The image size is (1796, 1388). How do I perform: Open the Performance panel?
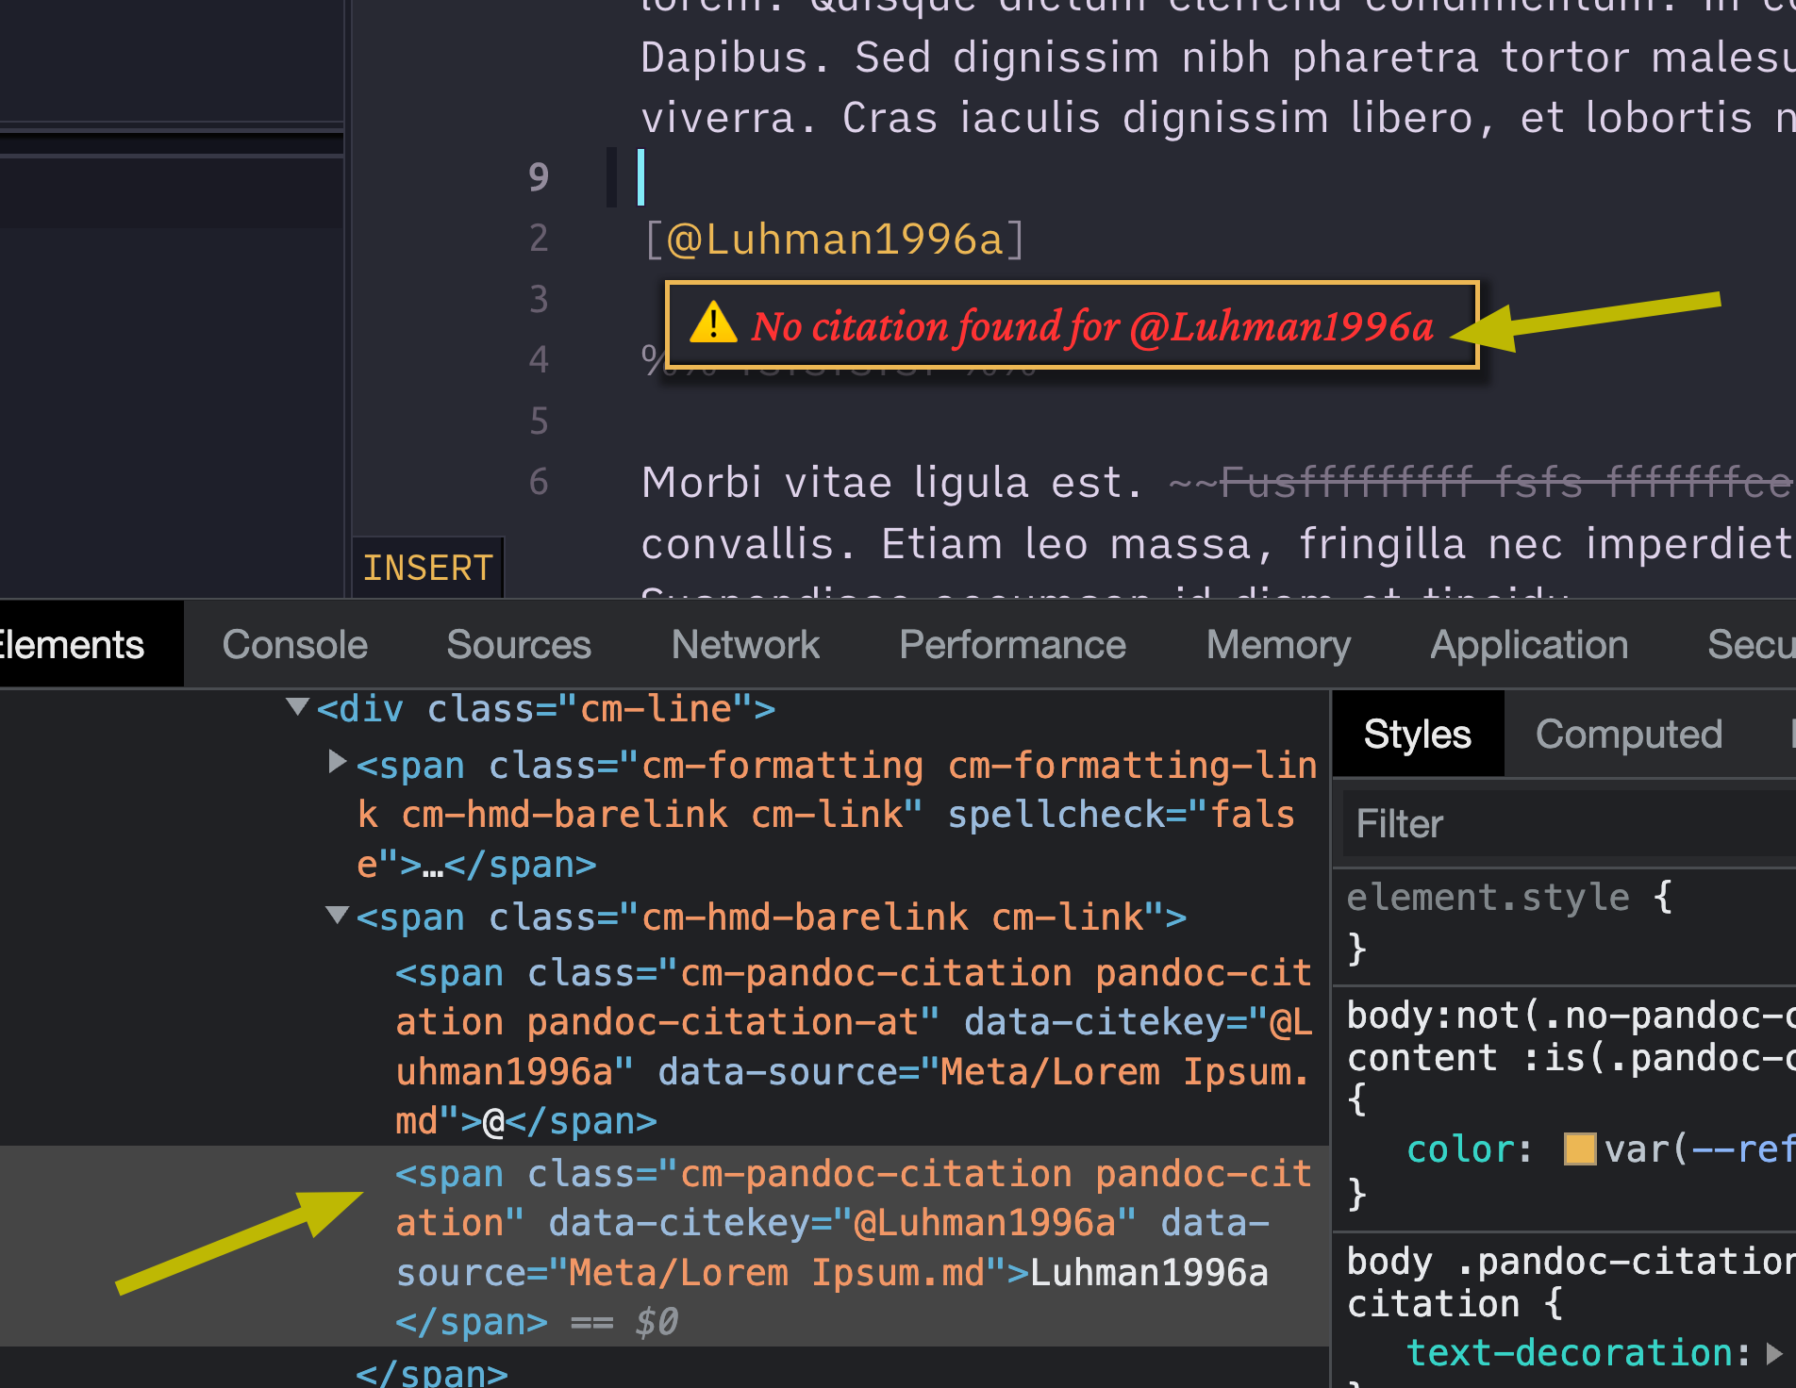tap(1011, 644)
